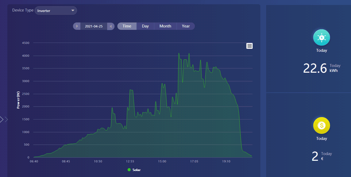Go to previous date arrow
351x177 pixels.
pos(77,26)
